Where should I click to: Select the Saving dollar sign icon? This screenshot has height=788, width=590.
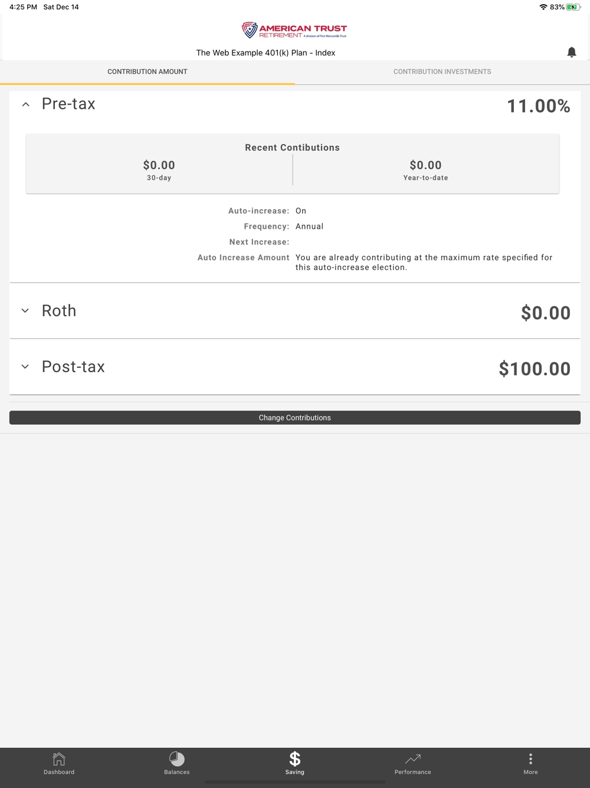[295, 758]
